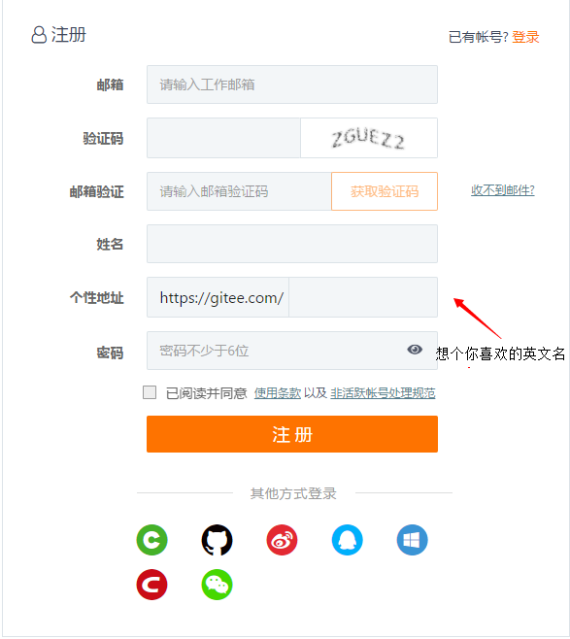
Task: Open the 使用条款 link
Action: (x=278, y=393)
